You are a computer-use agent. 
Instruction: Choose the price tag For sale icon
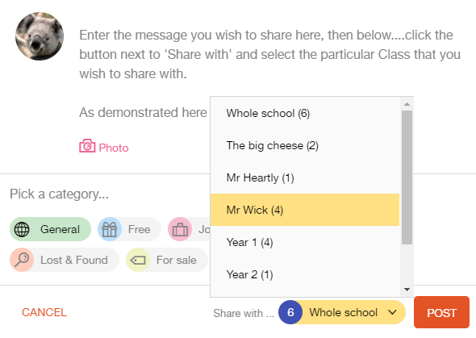click(138, 260)
